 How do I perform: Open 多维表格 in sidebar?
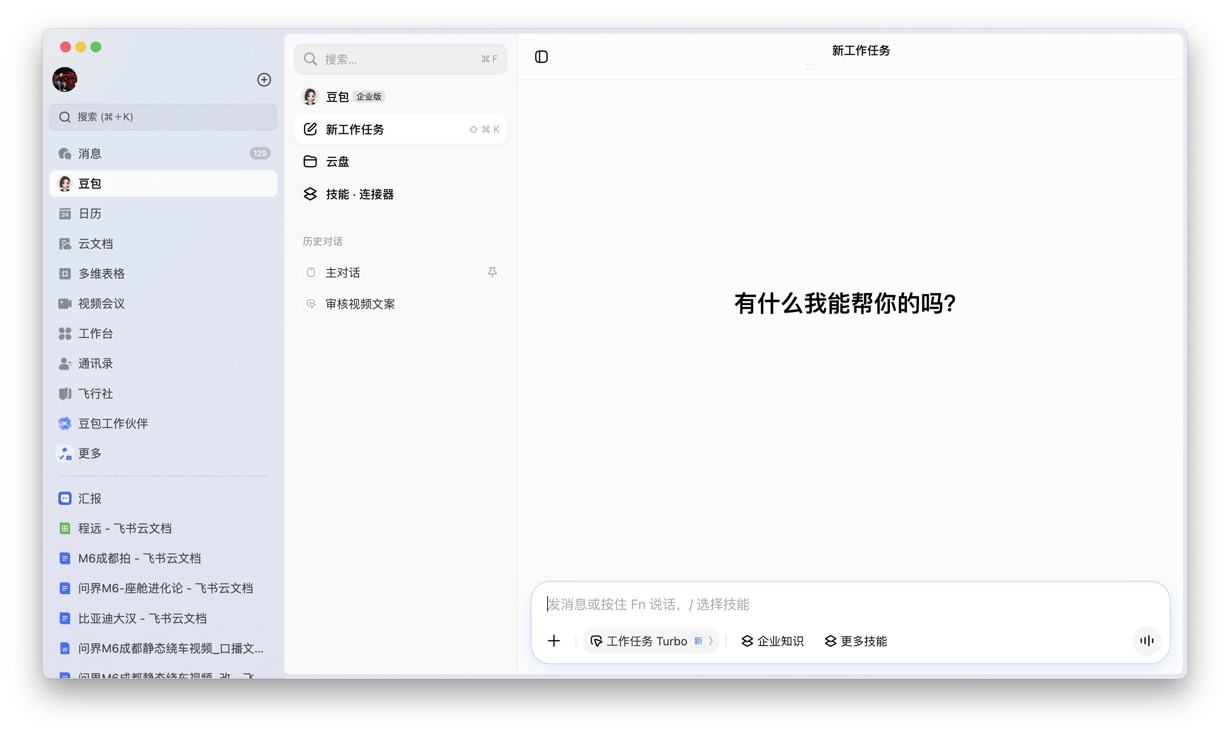(163, 273)
